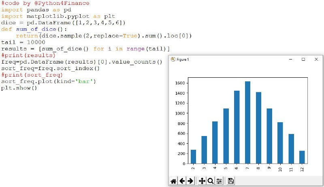Click the 'dice = pd.DataFrame' line
Image resolution: width=324 pixels, height=187 pixels.
pos(63,23)
